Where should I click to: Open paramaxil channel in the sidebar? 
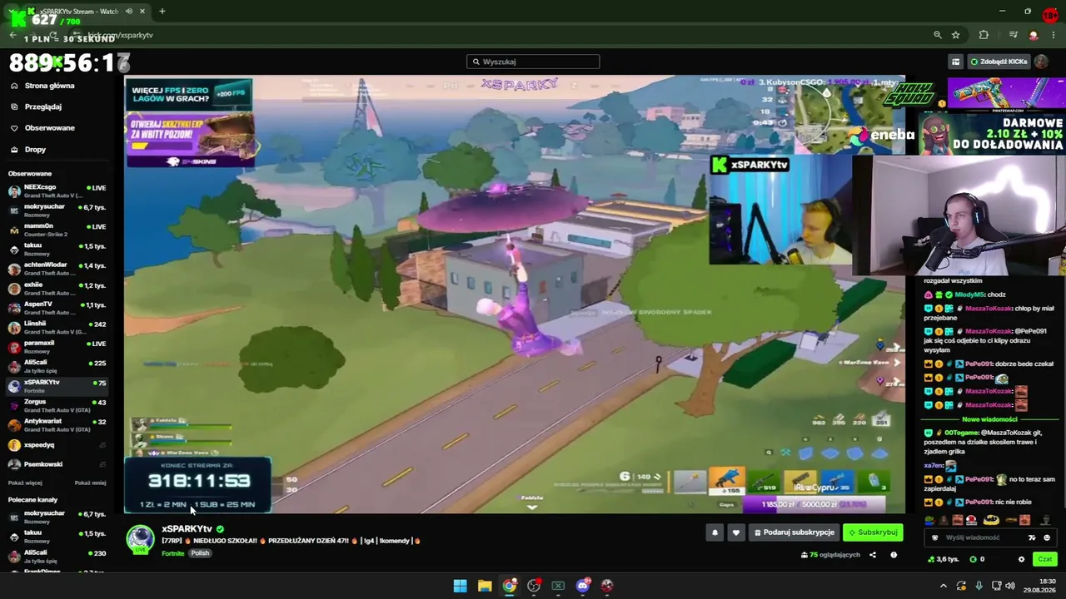click(x=57, y=346)
